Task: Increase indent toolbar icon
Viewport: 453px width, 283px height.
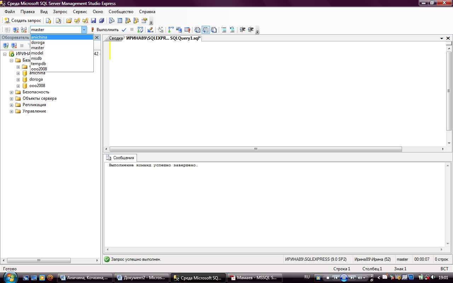Action: point(251,30)
